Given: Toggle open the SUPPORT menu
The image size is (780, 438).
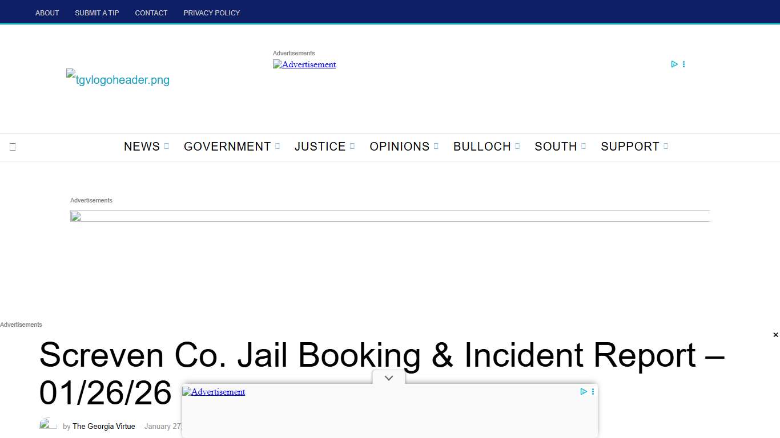Looking at the screenshot, I should pos(629,147).
